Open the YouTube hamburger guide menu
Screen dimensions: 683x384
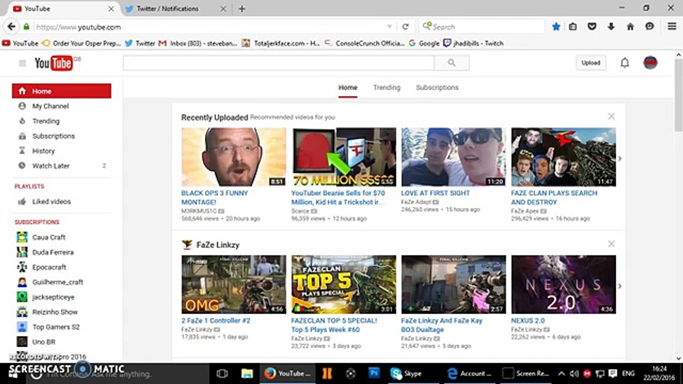click(22, 63)
